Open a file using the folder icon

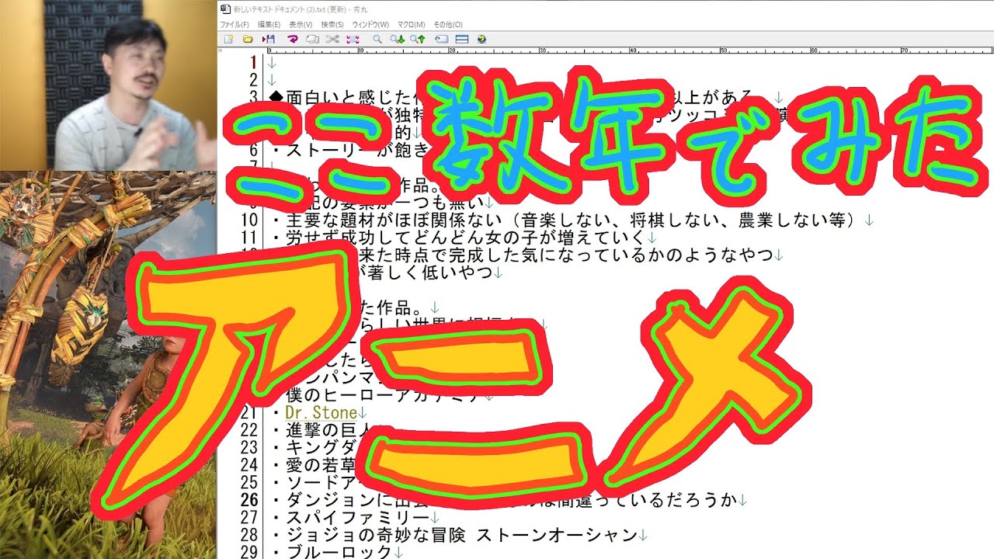(x=248, y=39)
